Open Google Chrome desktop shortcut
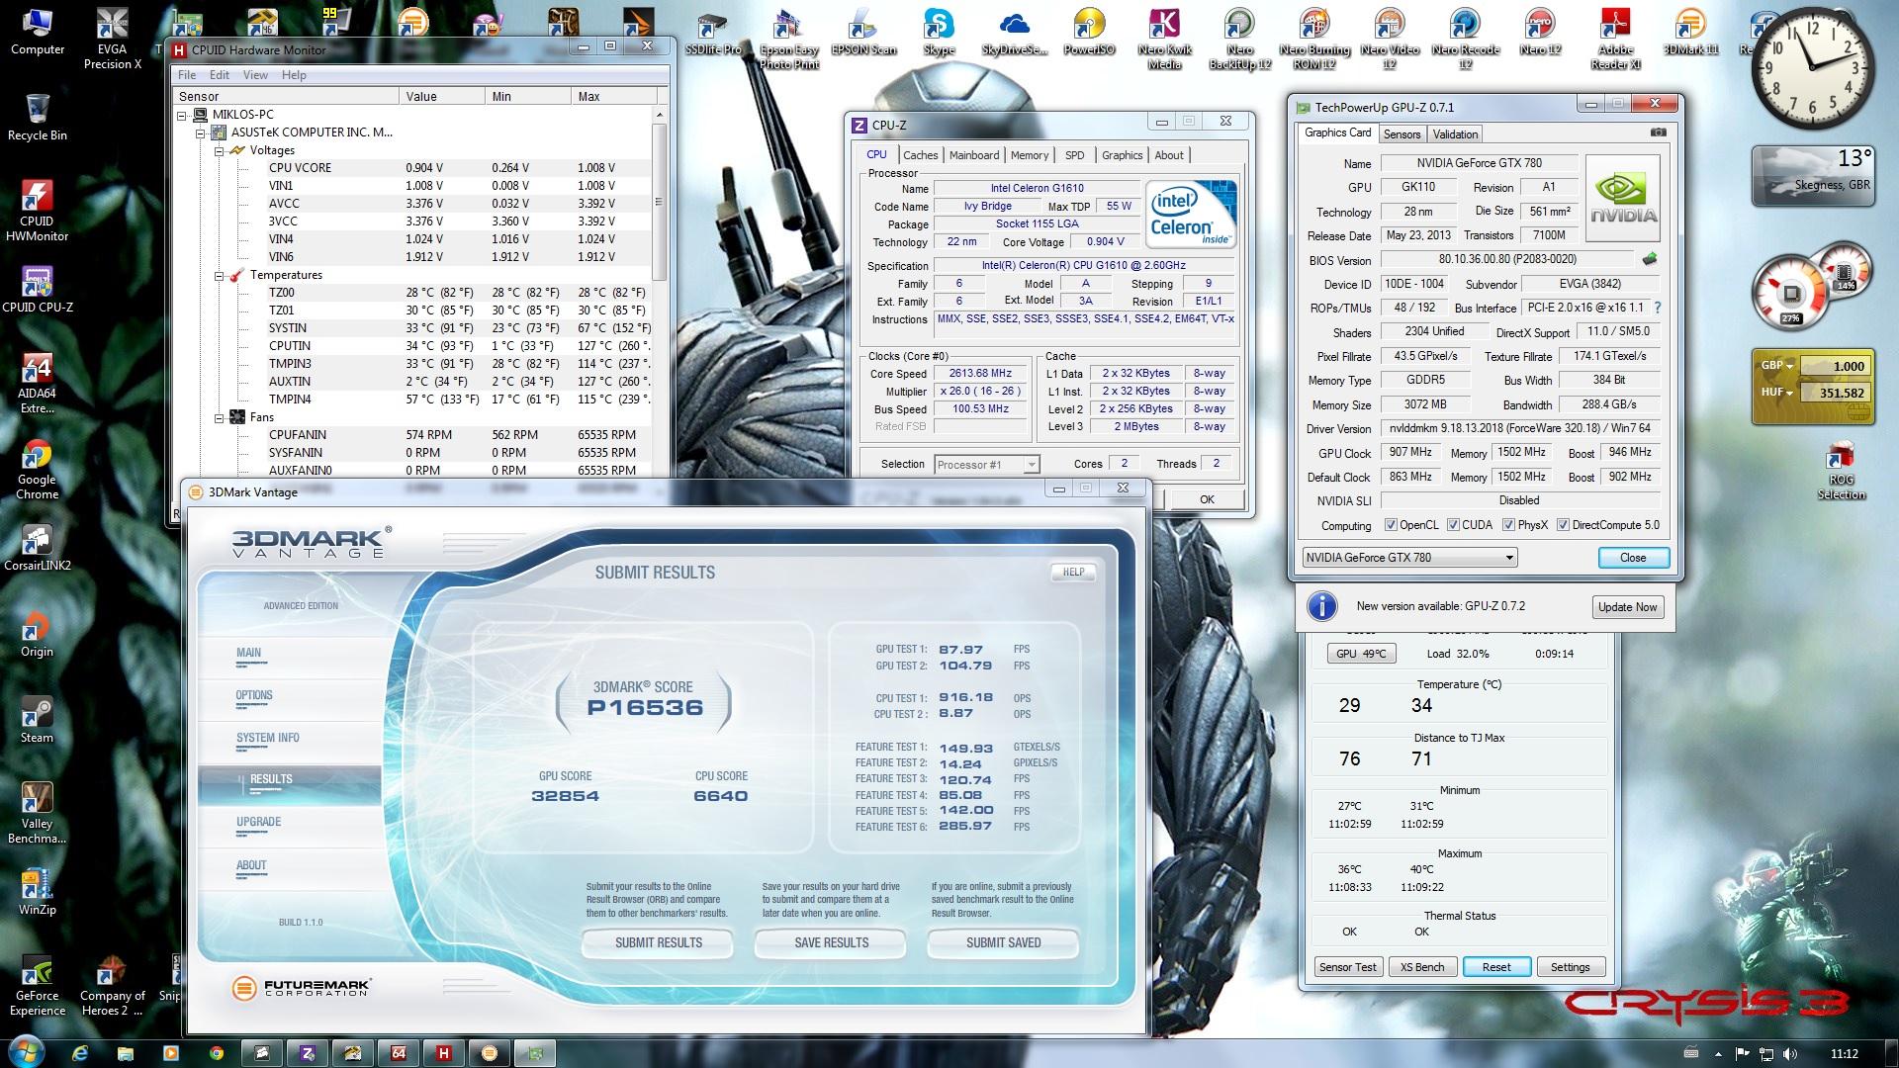 [x=38, y=469]
